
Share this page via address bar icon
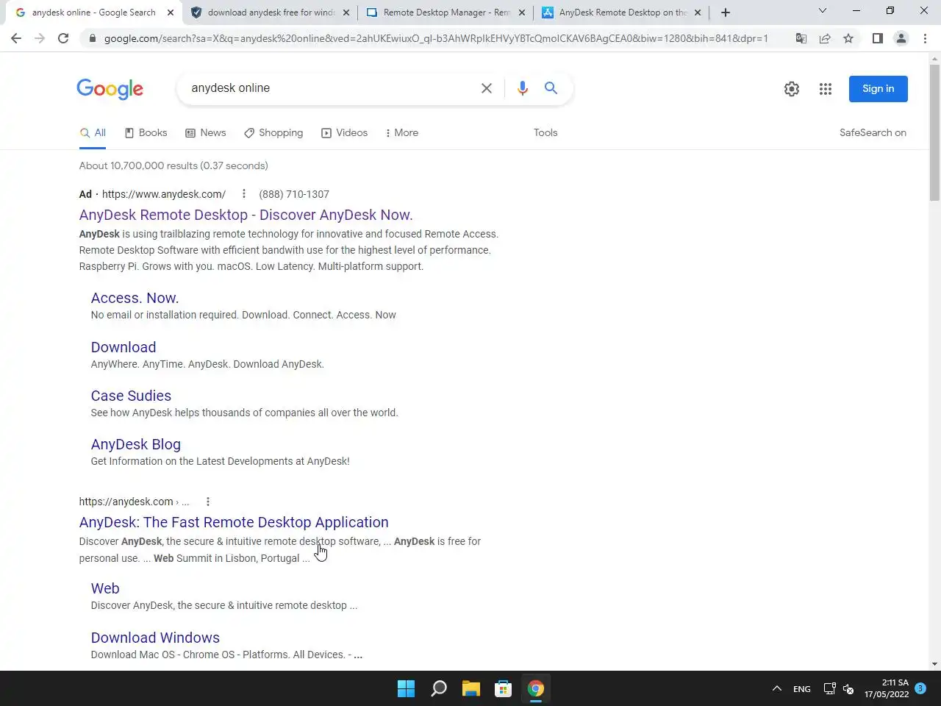point(825,38)
